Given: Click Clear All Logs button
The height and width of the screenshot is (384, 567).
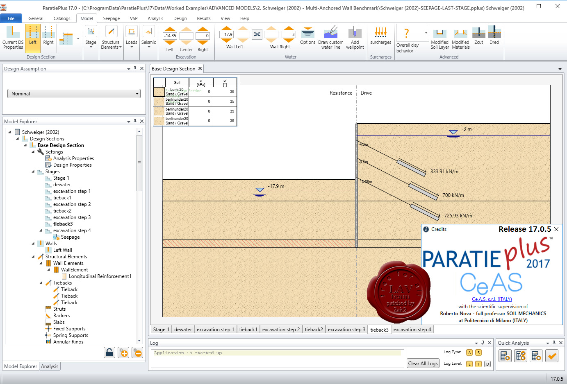Looking at the screenshot, I should pos(423,363).
